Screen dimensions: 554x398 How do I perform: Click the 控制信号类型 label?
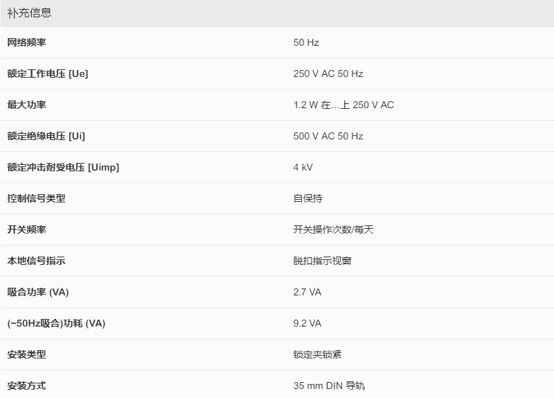(36, 198)
